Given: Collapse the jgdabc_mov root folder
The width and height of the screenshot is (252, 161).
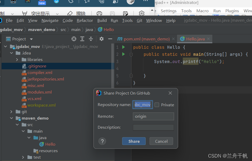Looking at the screenshot, I should (x=5, y=47).
